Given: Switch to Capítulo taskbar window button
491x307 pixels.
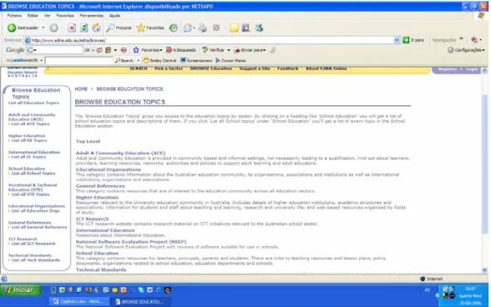Looking at the screenshot, I should click(x=79, y=301).
